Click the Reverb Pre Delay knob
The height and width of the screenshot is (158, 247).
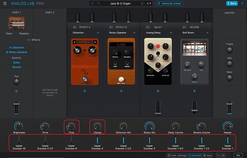(x=187, y=64)
